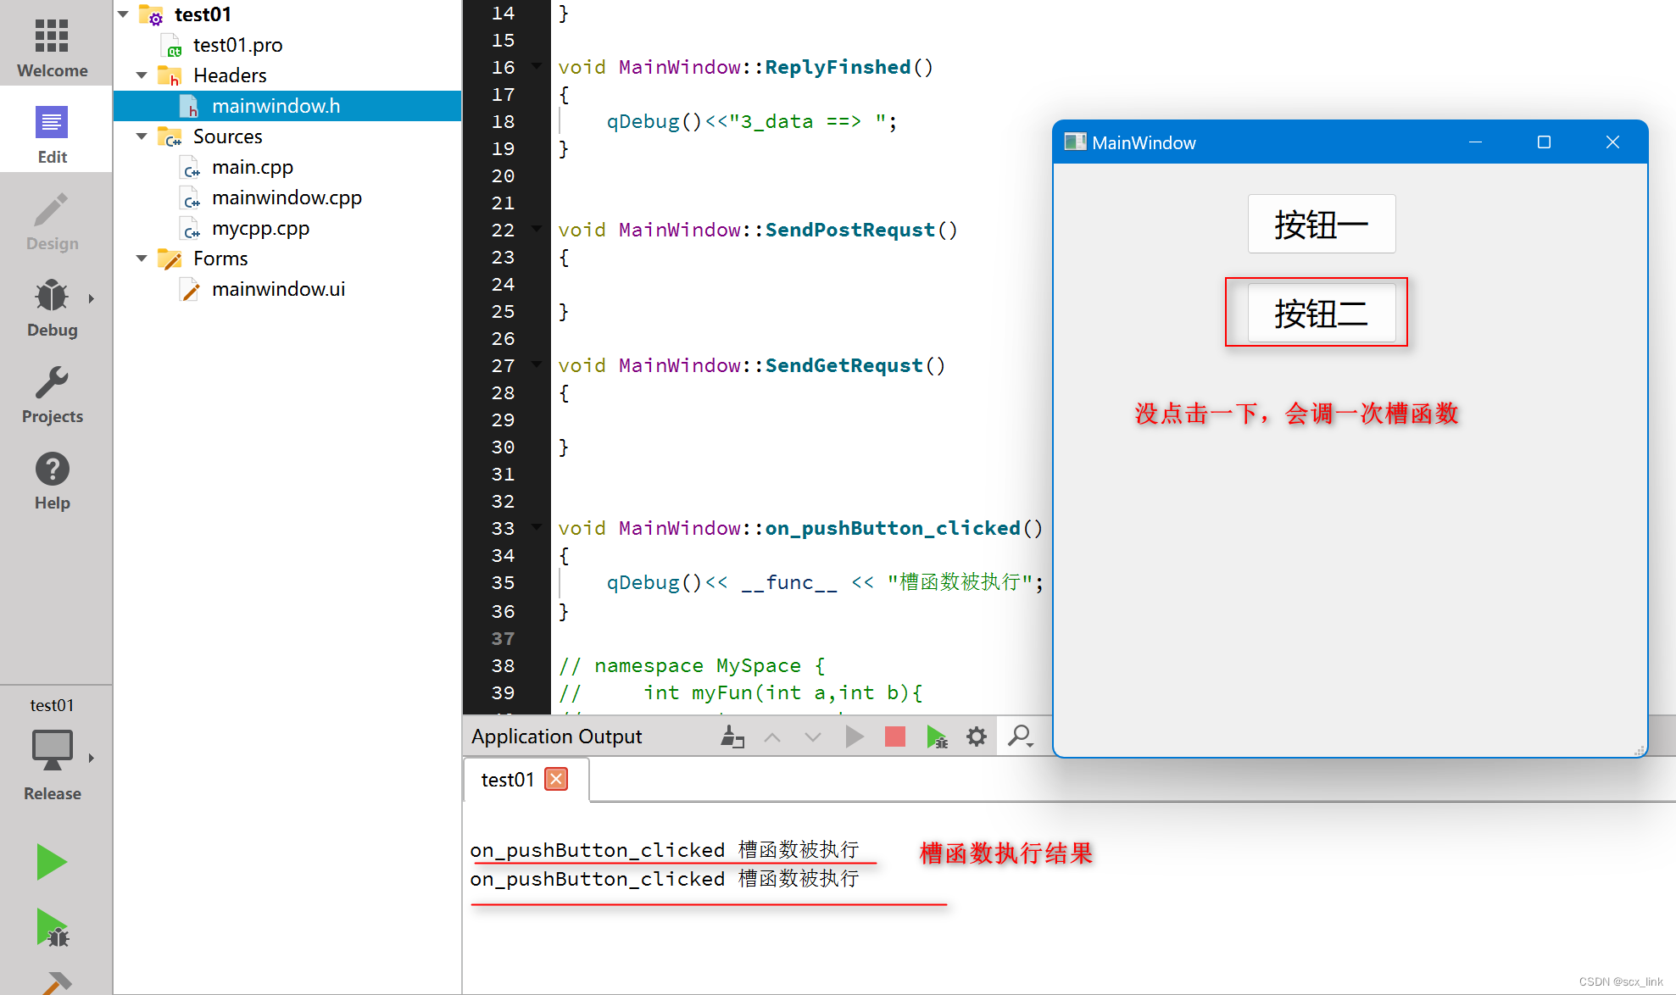Re-run application from output toolbar
Image resolution: width=1676 pixels, height=995 pixels.
pos(855,737)
